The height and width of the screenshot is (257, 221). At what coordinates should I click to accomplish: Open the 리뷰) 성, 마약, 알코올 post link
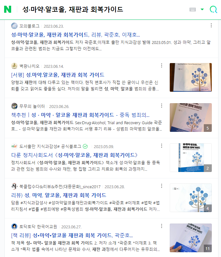tap(59, 195)
